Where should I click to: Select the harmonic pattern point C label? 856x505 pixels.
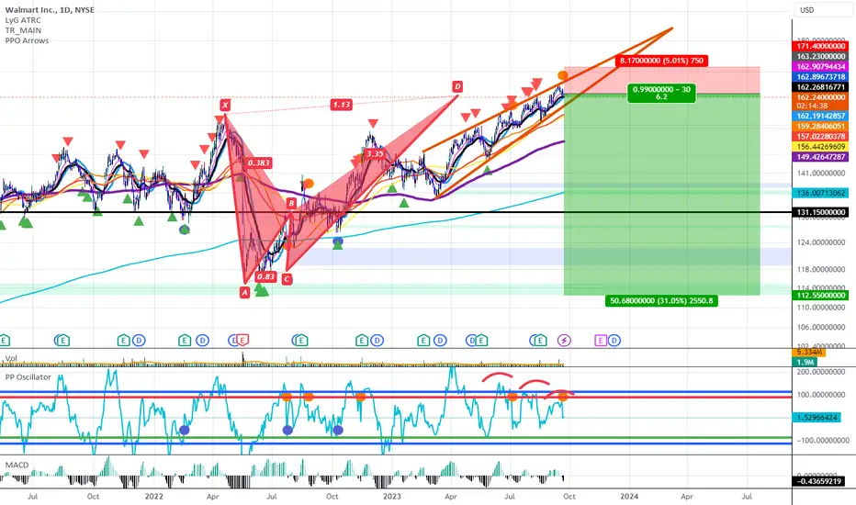tap(287, 279)
